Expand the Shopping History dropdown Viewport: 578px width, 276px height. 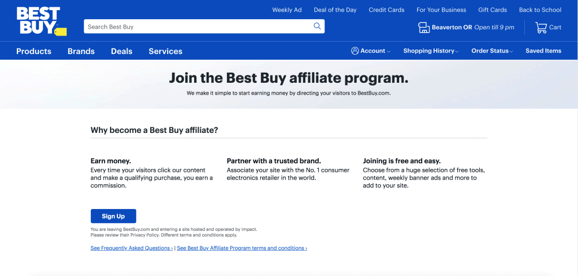point(431,51)
